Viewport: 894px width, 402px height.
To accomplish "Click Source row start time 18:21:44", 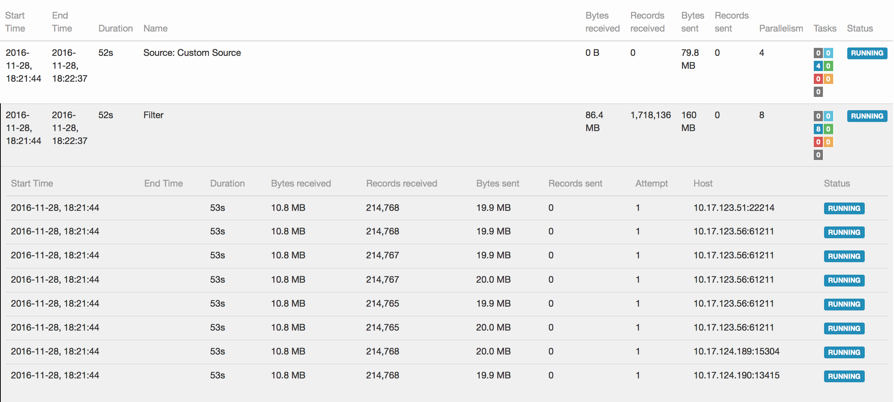I will [23, 79].
